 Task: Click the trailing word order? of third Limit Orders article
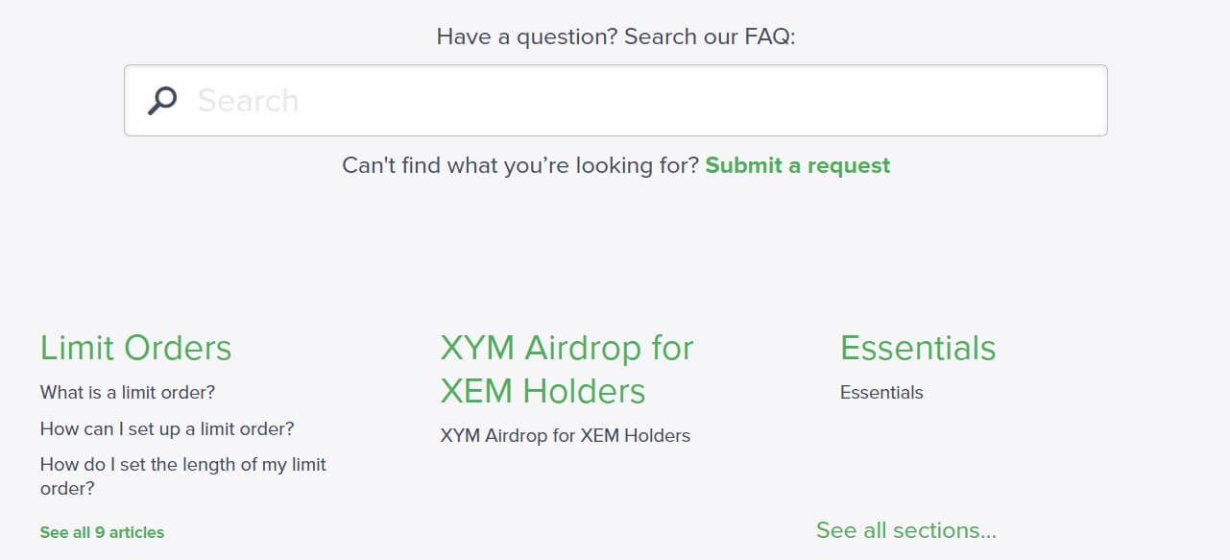coord(67,489)
